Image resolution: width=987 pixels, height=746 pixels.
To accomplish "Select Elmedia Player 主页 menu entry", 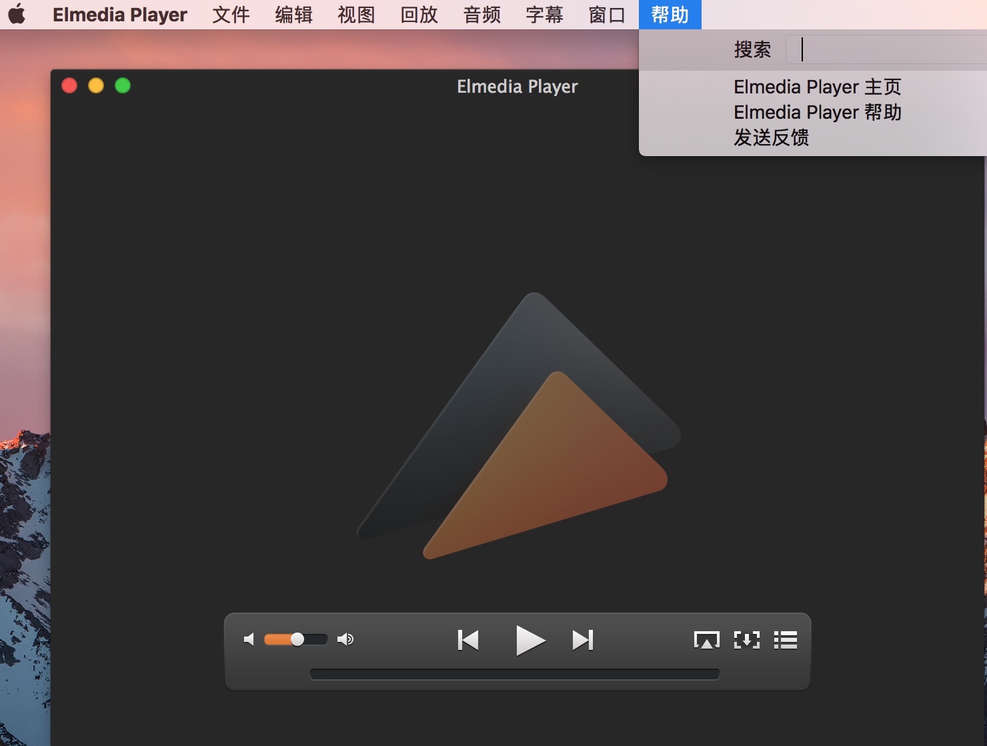I will (x=818, y=87).
